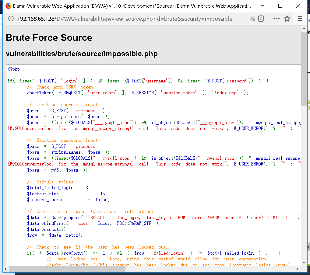Click the '// Sanitise password input' comment
310x275 pixels.
click(62, 140)
